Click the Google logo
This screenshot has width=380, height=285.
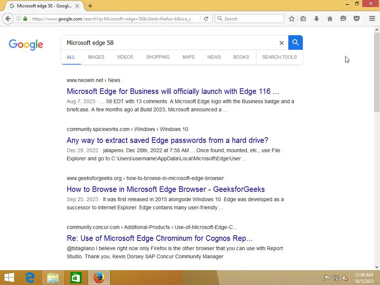pyautogui.click(x=26, y=45)
